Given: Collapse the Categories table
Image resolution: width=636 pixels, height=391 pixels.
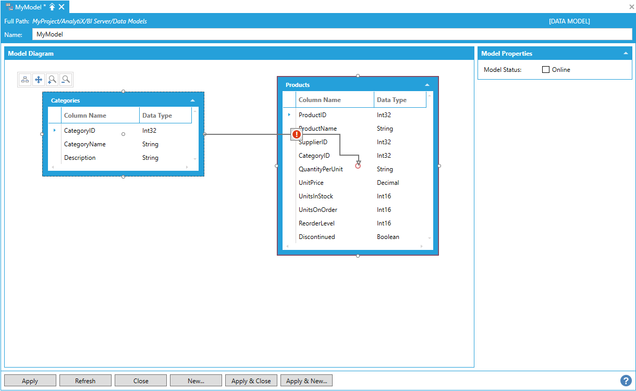Looking at the screenshot, I should click(192, 100).
